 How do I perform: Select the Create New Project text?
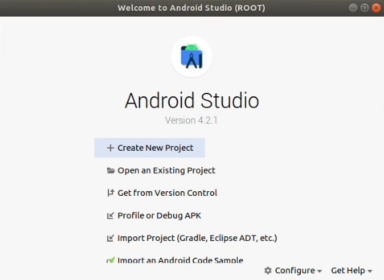pos(156,148)
